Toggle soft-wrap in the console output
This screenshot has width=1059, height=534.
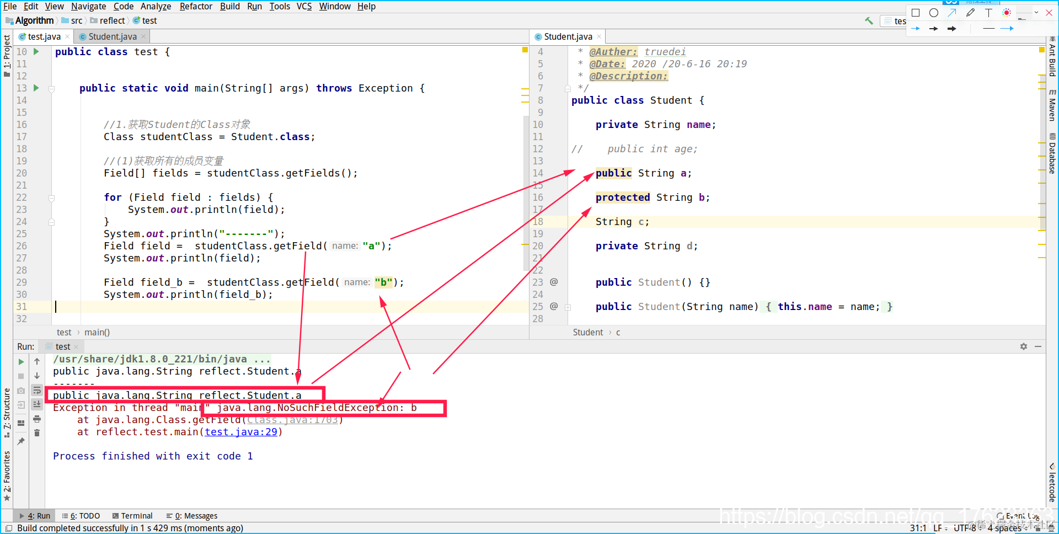[37, 391]
